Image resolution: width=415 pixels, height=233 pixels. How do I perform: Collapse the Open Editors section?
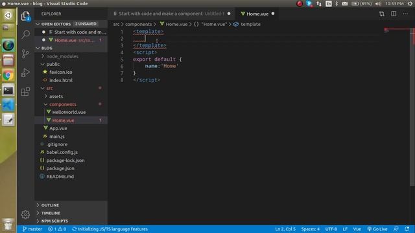click(x=71, y=24)
